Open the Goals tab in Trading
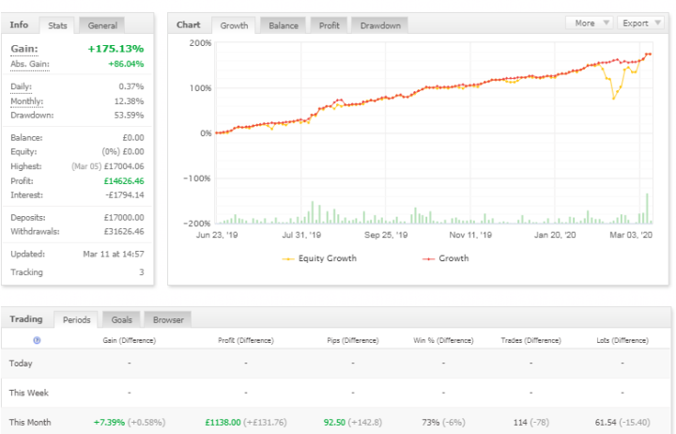This screenshot has height=434, width=676. coord(118,319)
